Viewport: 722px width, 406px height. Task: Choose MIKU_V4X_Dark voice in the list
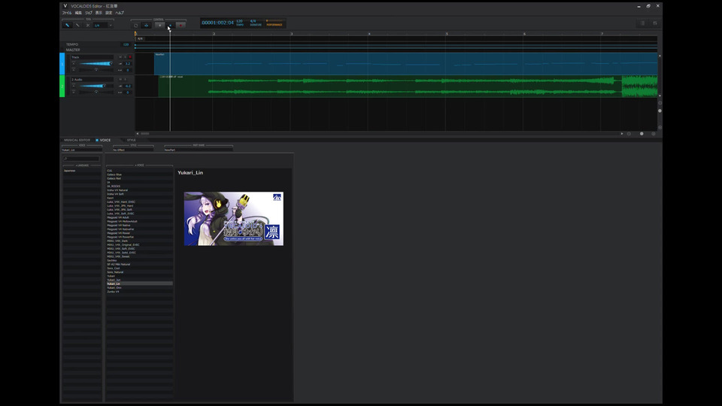click(117, 241)
